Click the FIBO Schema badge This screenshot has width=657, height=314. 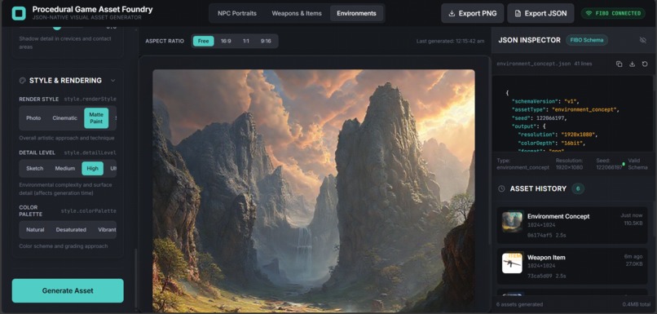coord(587,40)
